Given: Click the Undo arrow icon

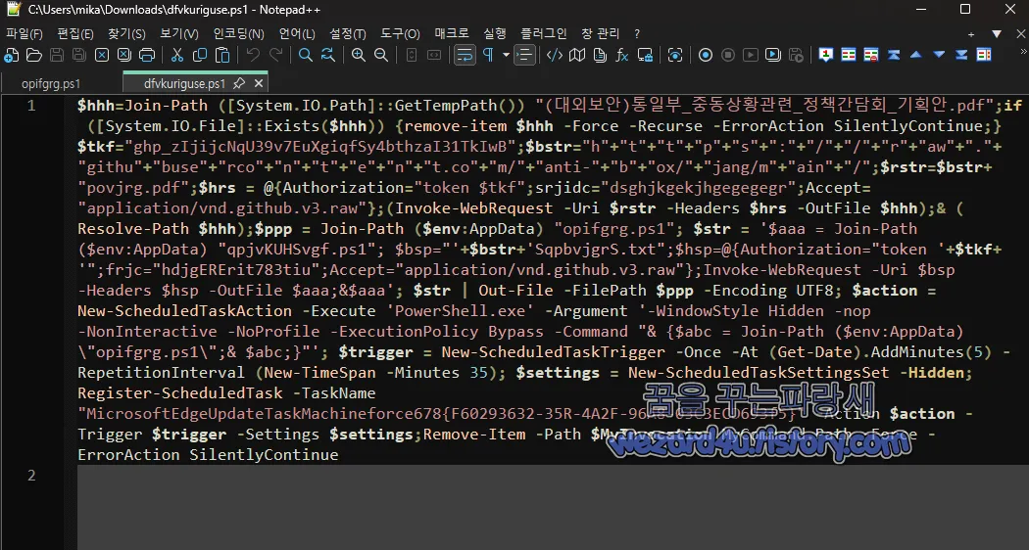Looking at the screenshot, I should [253, 55].
